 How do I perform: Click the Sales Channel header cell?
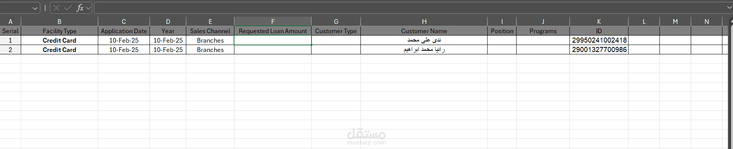pyautogui.click(x=210, y=31)
